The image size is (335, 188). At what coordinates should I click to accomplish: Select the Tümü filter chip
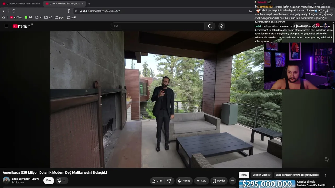click(244, 175)
